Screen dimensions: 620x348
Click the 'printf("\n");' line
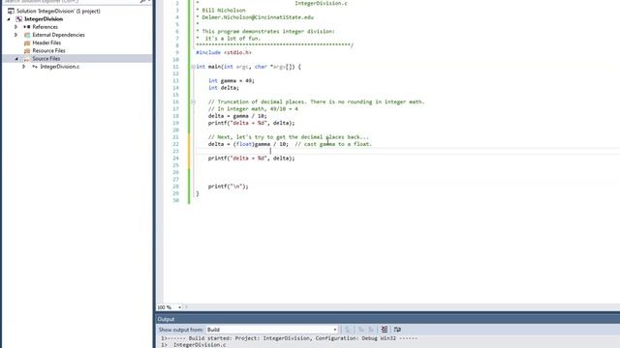point(229,187)
